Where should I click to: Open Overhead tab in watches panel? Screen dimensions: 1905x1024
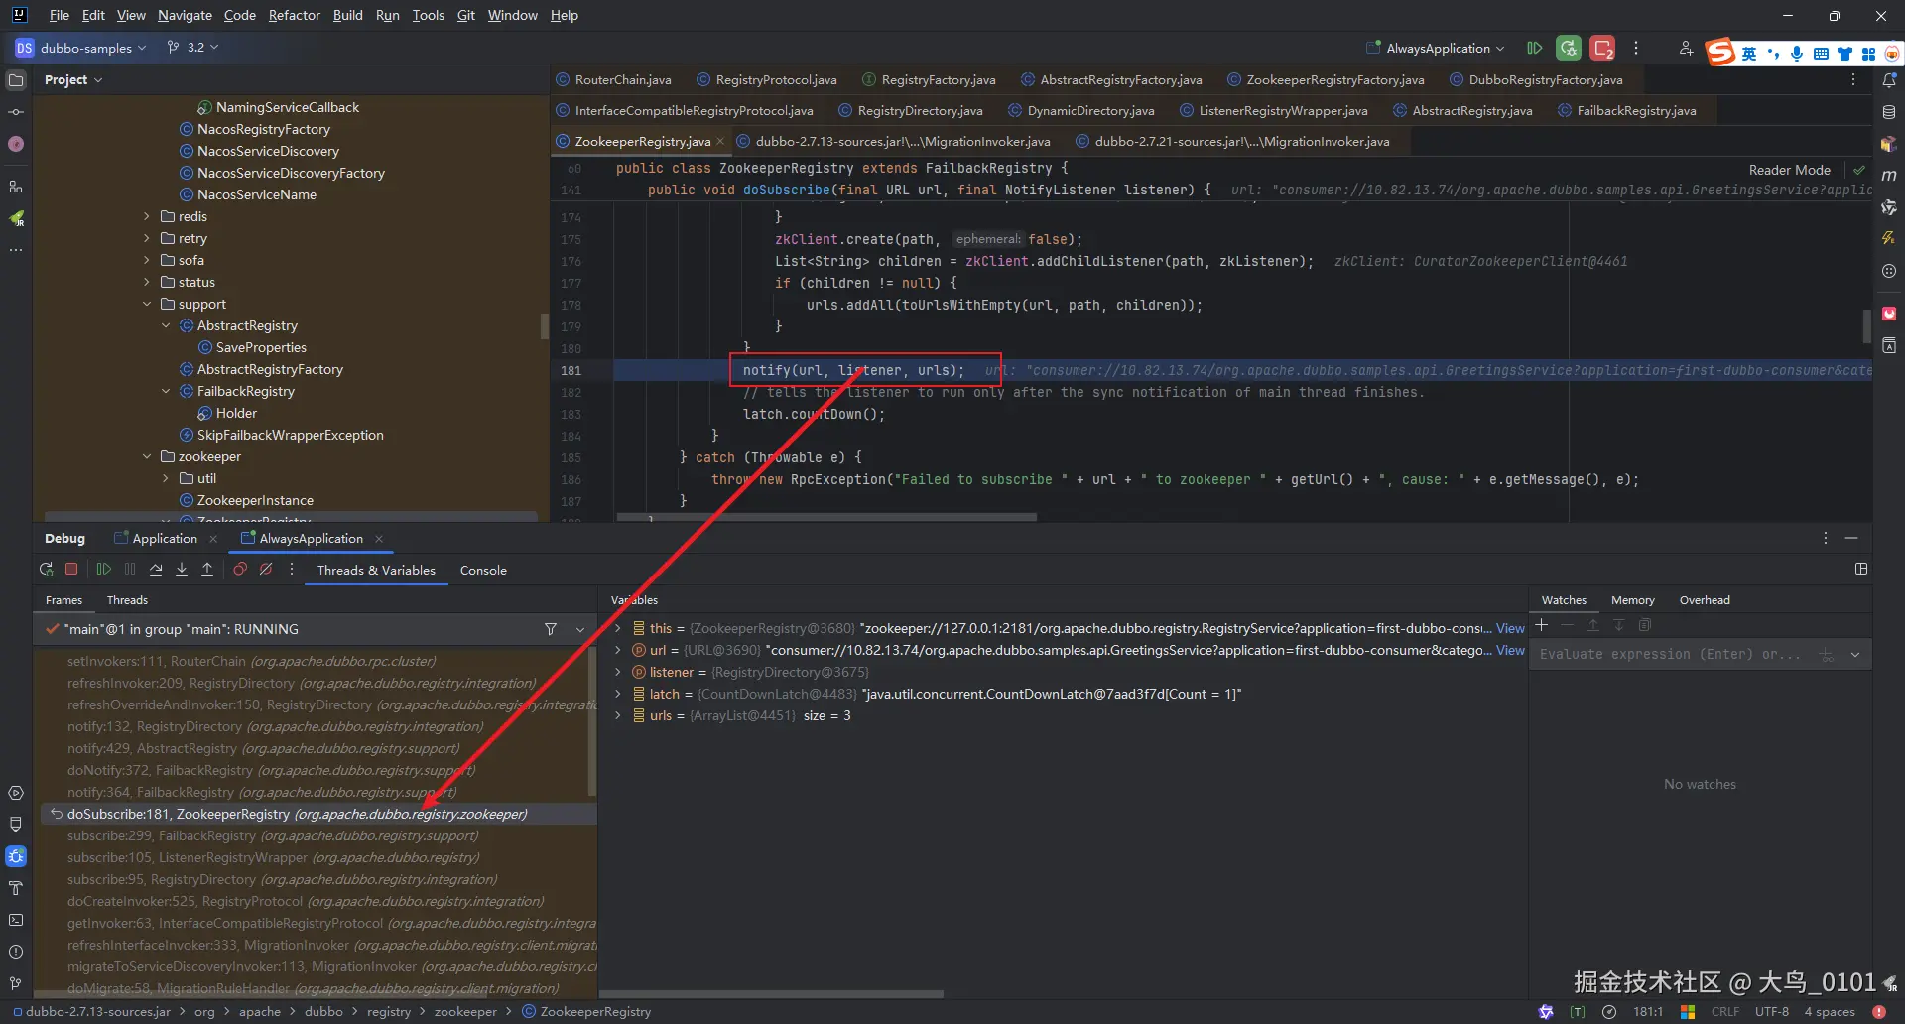1704,600
